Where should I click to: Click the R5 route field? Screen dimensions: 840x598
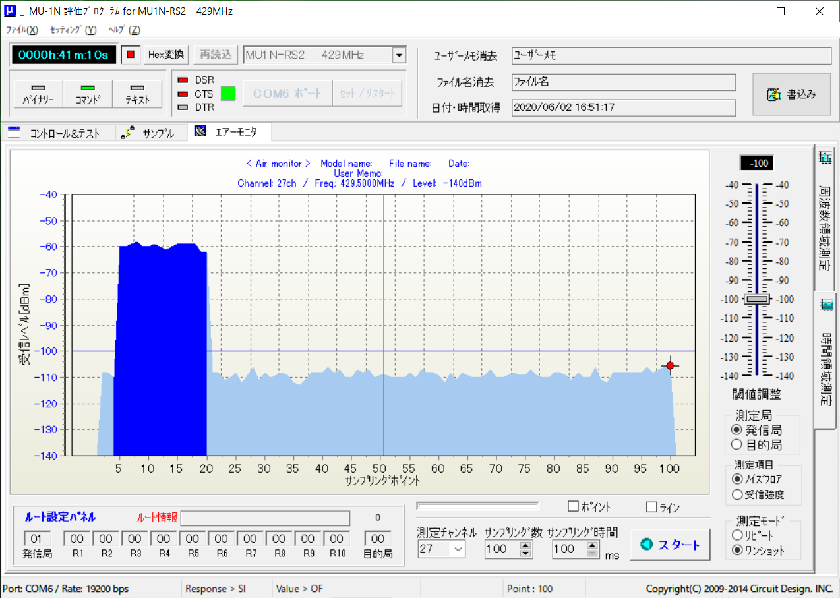(x=193, y=539)
